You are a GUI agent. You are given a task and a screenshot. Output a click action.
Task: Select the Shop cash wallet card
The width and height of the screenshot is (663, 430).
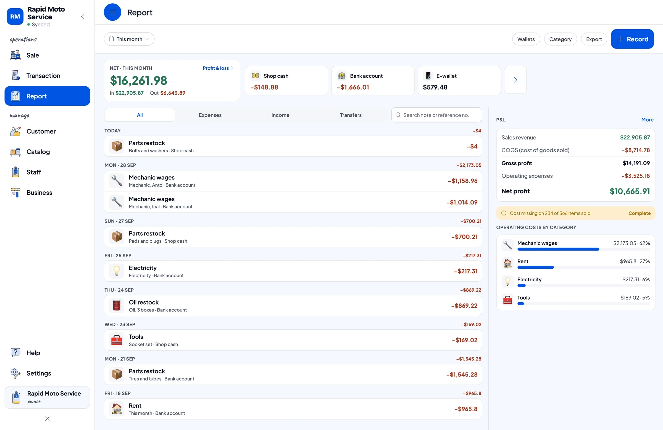coord(286,81)
